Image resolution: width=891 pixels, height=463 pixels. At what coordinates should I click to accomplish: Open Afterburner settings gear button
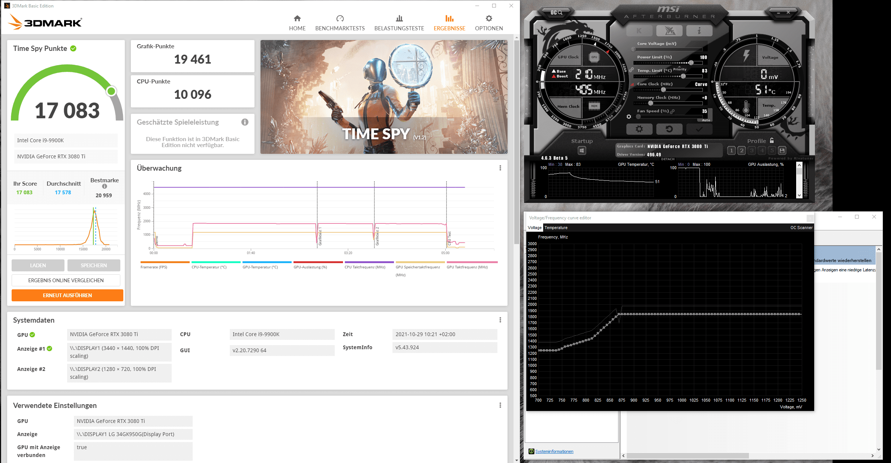(639, 129)
